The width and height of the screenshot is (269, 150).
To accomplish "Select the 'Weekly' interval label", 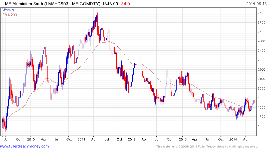I will (8, 10).
